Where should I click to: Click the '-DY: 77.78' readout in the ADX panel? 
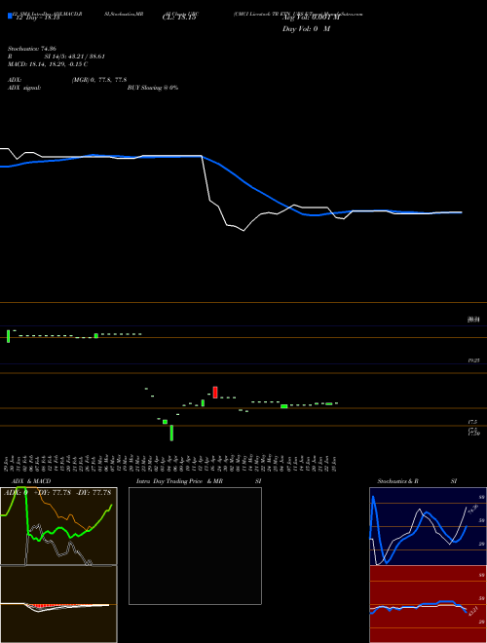pyautogui.click(x=94, y=492)
